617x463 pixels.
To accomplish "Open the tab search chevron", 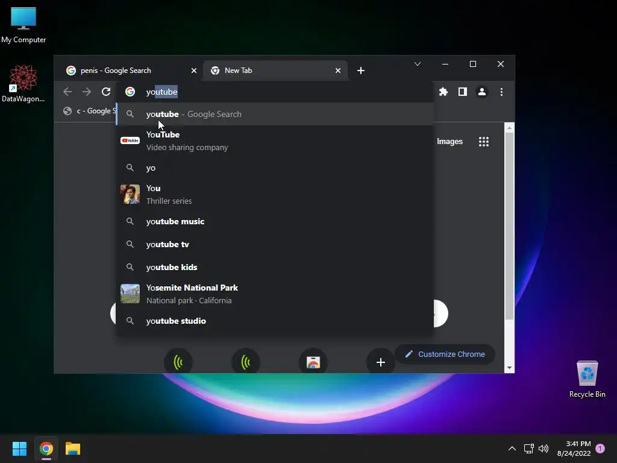I will point(418,64).
